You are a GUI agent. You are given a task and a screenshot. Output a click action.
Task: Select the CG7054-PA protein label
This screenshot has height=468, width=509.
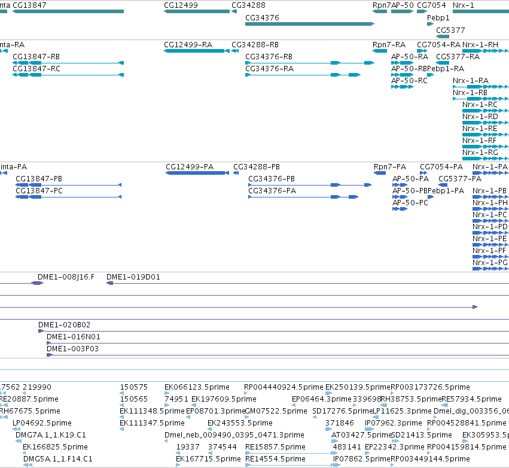click(x=441, y=166)
